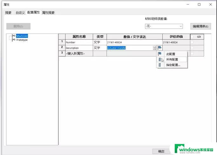Click the icon beside 指定配置...
Screen dimensions: 217x155
(160, 65)
